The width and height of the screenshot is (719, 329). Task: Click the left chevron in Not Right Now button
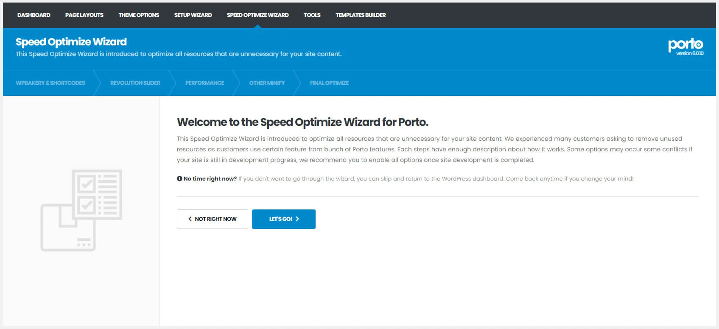190,219
